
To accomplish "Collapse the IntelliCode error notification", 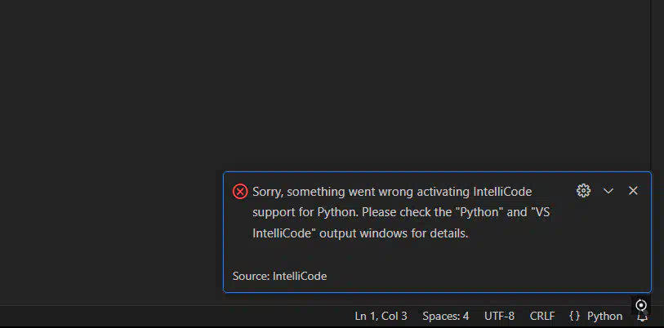I will tap(608, 191).
